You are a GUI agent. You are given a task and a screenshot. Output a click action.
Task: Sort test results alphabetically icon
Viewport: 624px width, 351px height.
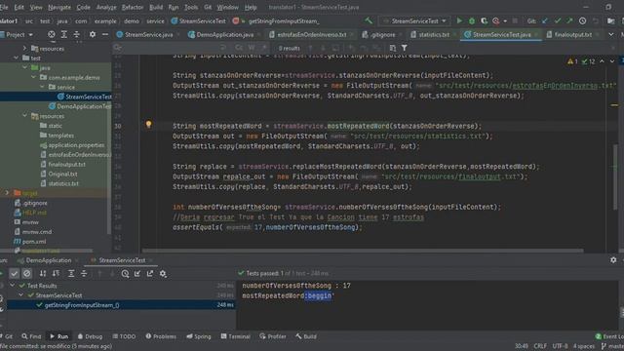(x=43, y=273)
